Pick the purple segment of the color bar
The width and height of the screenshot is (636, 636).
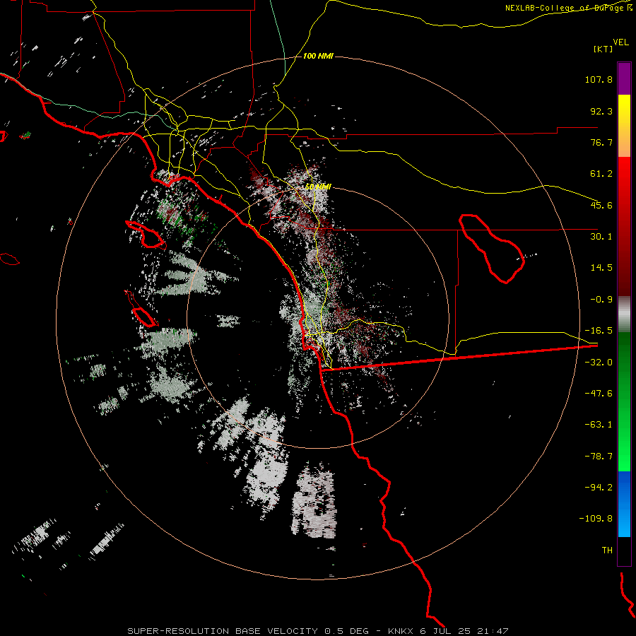click(624, 78)
